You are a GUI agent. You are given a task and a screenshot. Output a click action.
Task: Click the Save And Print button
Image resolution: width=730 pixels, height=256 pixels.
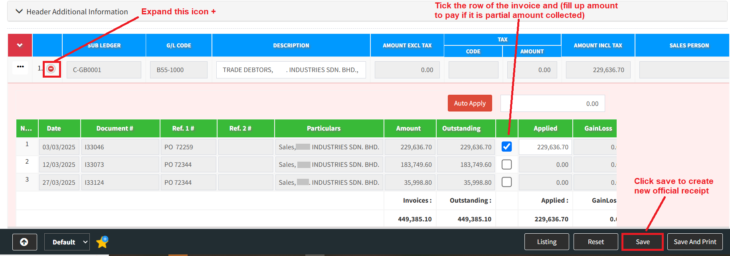(x=694, y=242)
